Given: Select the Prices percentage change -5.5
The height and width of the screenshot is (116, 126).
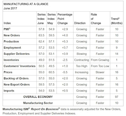Looking at the screenshot, I should tap(65, 72).
